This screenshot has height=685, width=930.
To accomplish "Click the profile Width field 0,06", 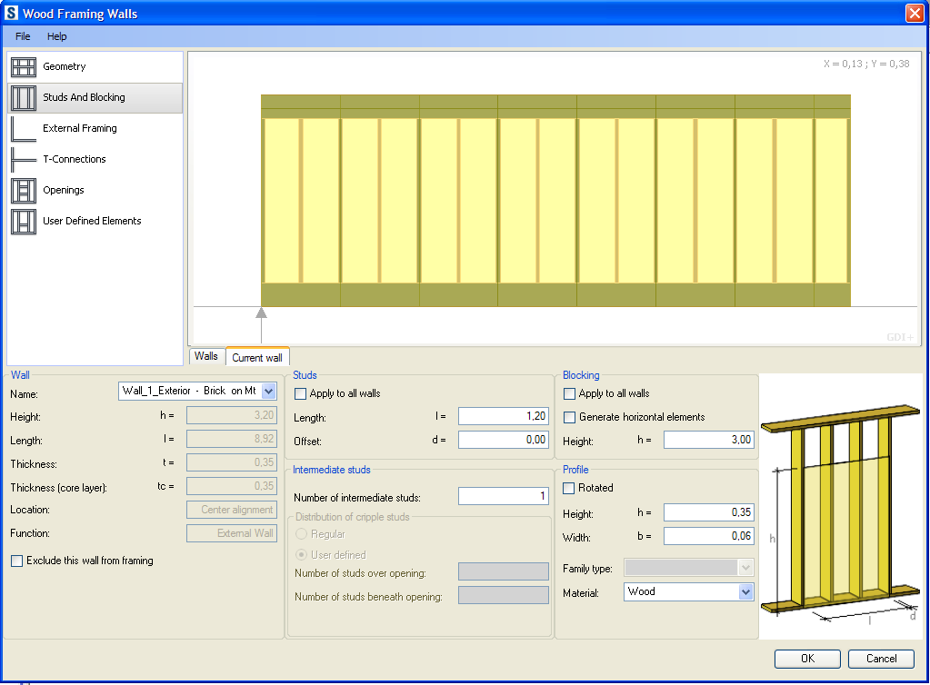I will (709, 536).
